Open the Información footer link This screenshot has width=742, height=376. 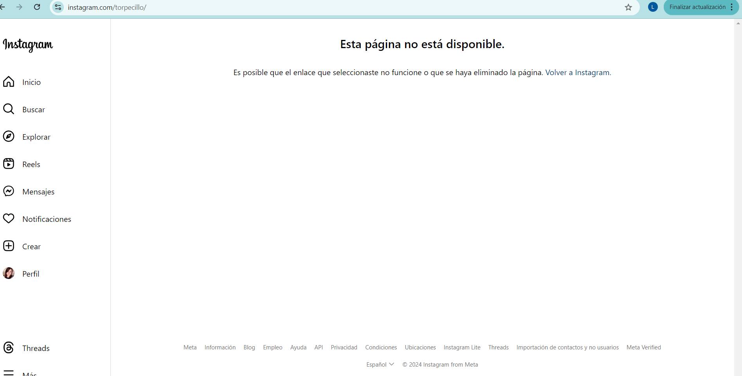(x=220, y=347)
